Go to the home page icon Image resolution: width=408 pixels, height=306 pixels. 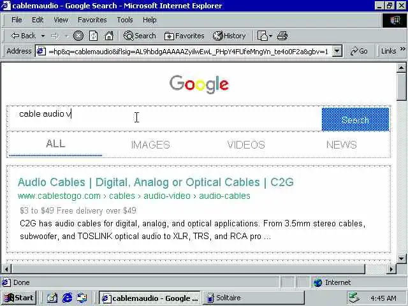click(x=109, y=36)
